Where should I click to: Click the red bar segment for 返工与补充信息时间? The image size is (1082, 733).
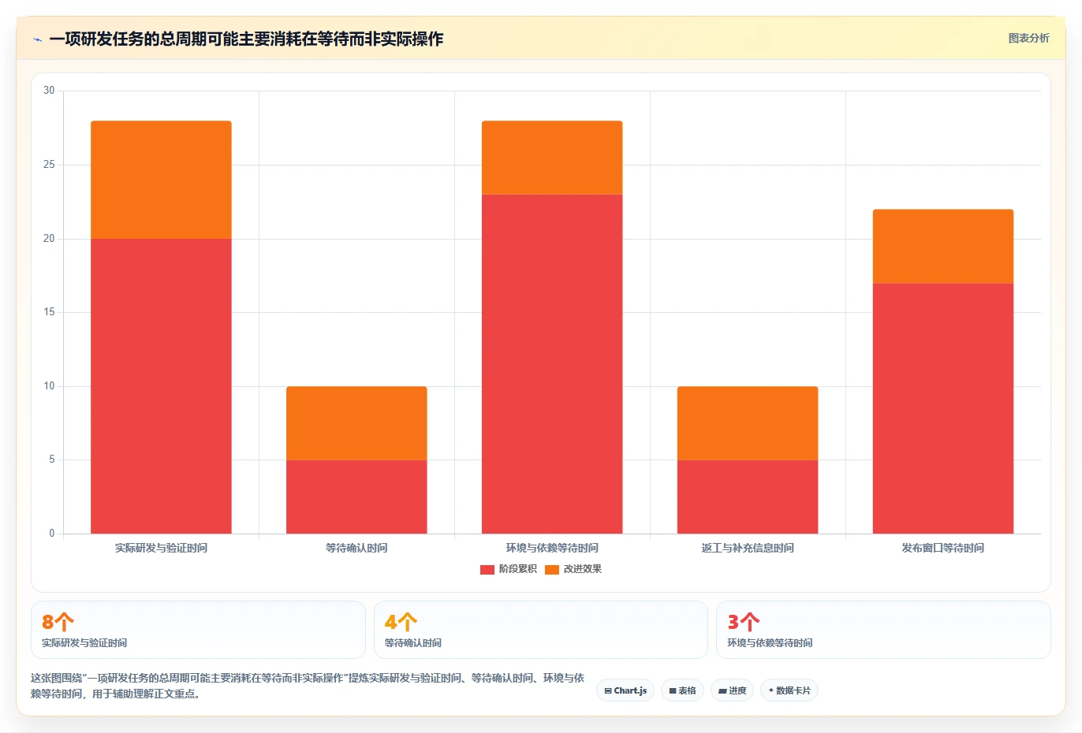[748, 497]
